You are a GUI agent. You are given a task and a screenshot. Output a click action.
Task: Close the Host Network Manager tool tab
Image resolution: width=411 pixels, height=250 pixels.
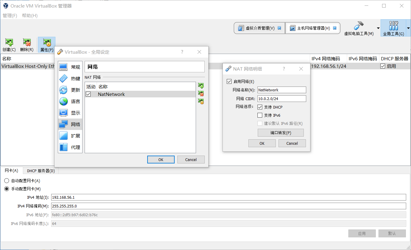pos(335,28)
